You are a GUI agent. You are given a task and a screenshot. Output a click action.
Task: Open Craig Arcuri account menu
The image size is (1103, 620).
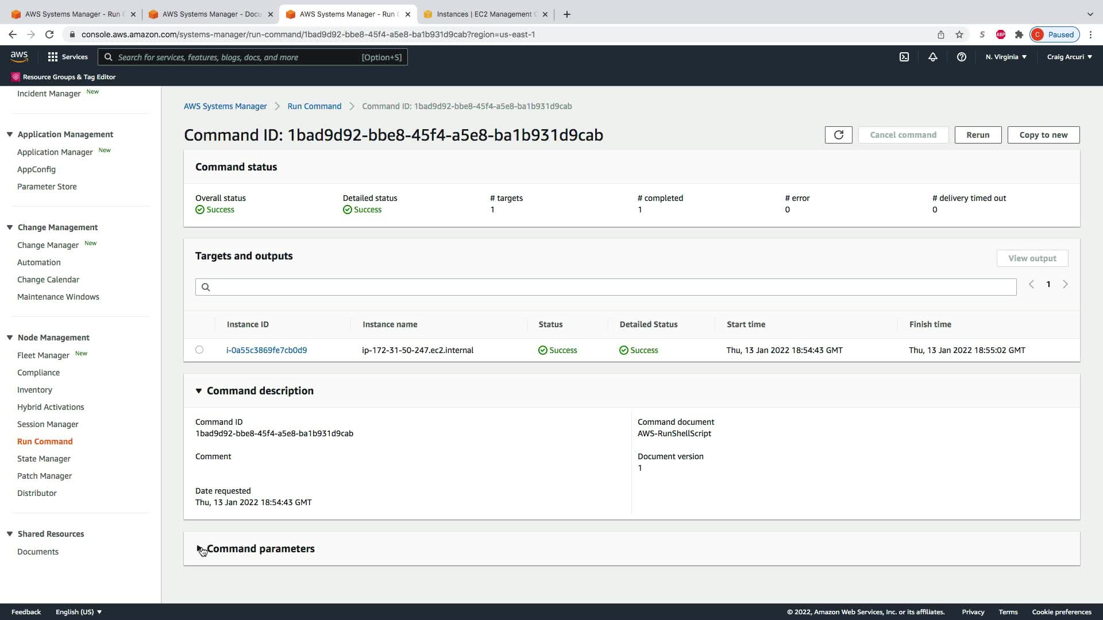point(1069,57)
